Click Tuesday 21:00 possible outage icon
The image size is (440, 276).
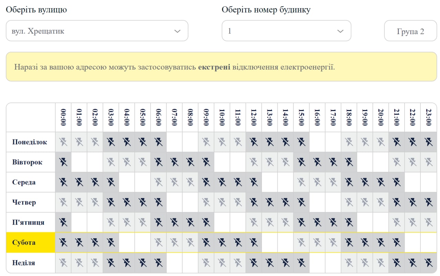[x=396, y=162]
